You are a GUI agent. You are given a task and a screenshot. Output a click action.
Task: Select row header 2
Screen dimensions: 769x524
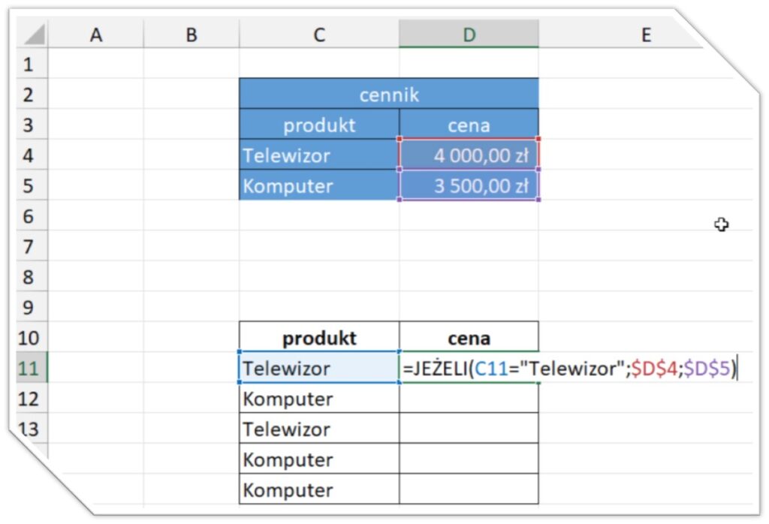[30, 95]
